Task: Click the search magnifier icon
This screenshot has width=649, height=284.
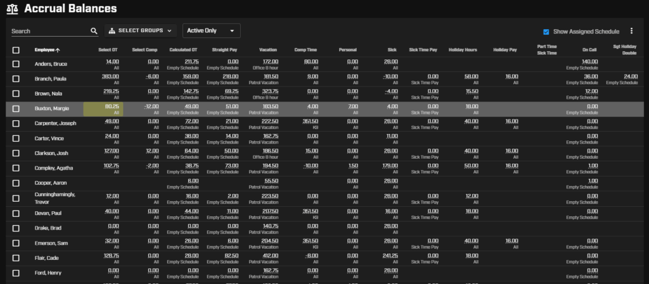Action: tap(94, 31)
